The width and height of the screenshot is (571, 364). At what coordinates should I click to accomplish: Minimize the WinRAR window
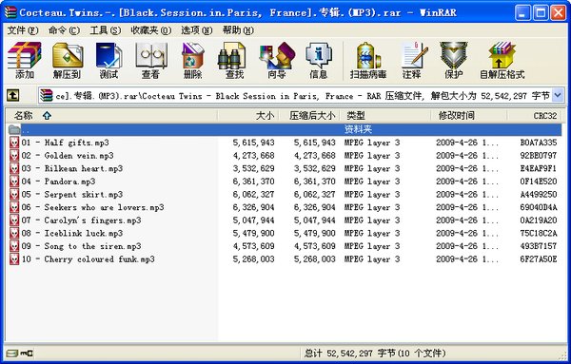pyautogui.click(x=522, y=12)
